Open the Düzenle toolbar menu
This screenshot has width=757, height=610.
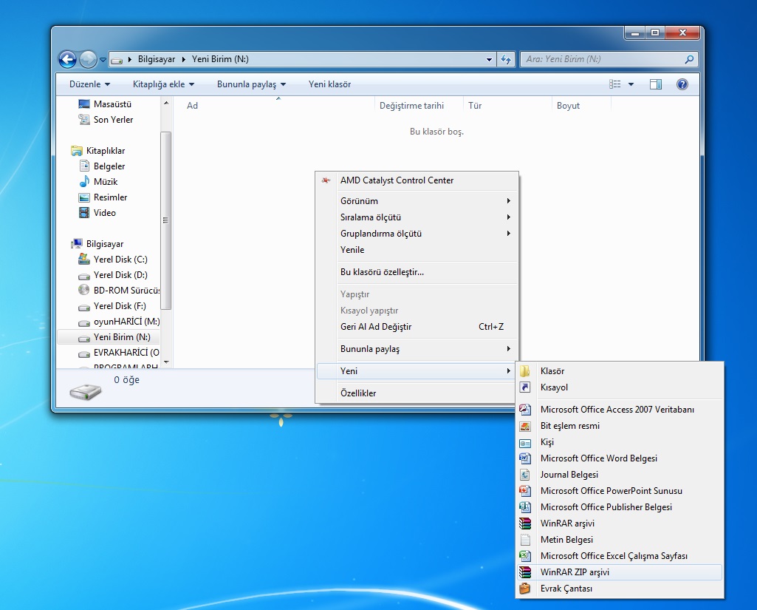(x=90, y=84)
